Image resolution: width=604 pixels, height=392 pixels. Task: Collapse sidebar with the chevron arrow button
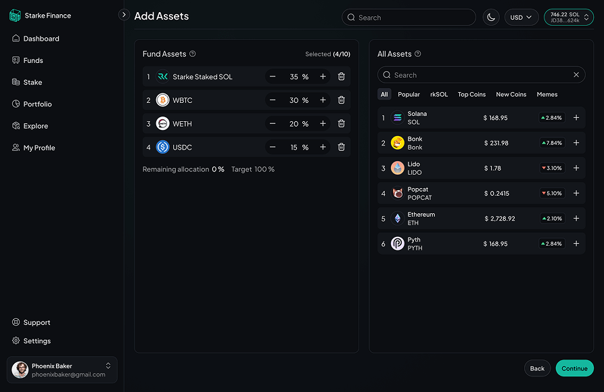(x=124, y=15)
